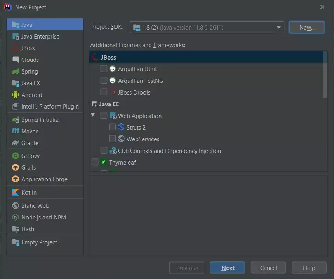The image size is (334, 279).
Task: Click the Node.js hexagon icon
Action: coord(16,217)
